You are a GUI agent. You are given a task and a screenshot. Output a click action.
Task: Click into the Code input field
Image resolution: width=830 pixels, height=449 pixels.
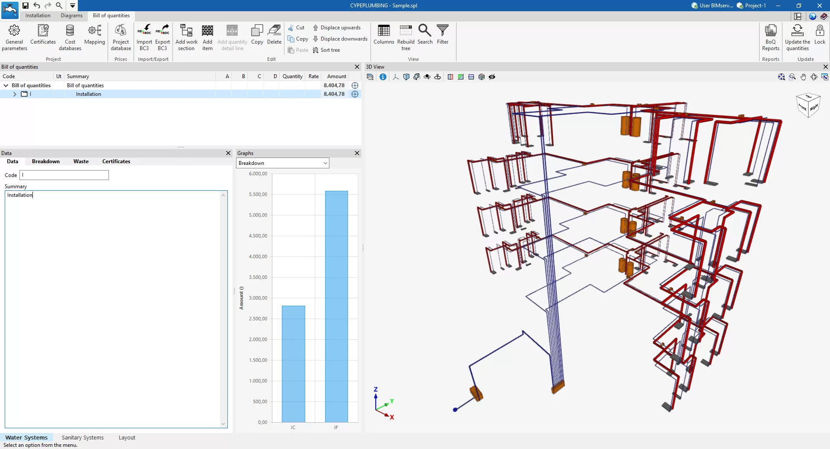click(64, 175)
